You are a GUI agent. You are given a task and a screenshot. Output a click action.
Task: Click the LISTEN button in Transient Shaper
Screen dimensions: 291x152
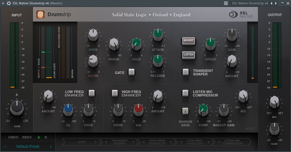(188, 55)
